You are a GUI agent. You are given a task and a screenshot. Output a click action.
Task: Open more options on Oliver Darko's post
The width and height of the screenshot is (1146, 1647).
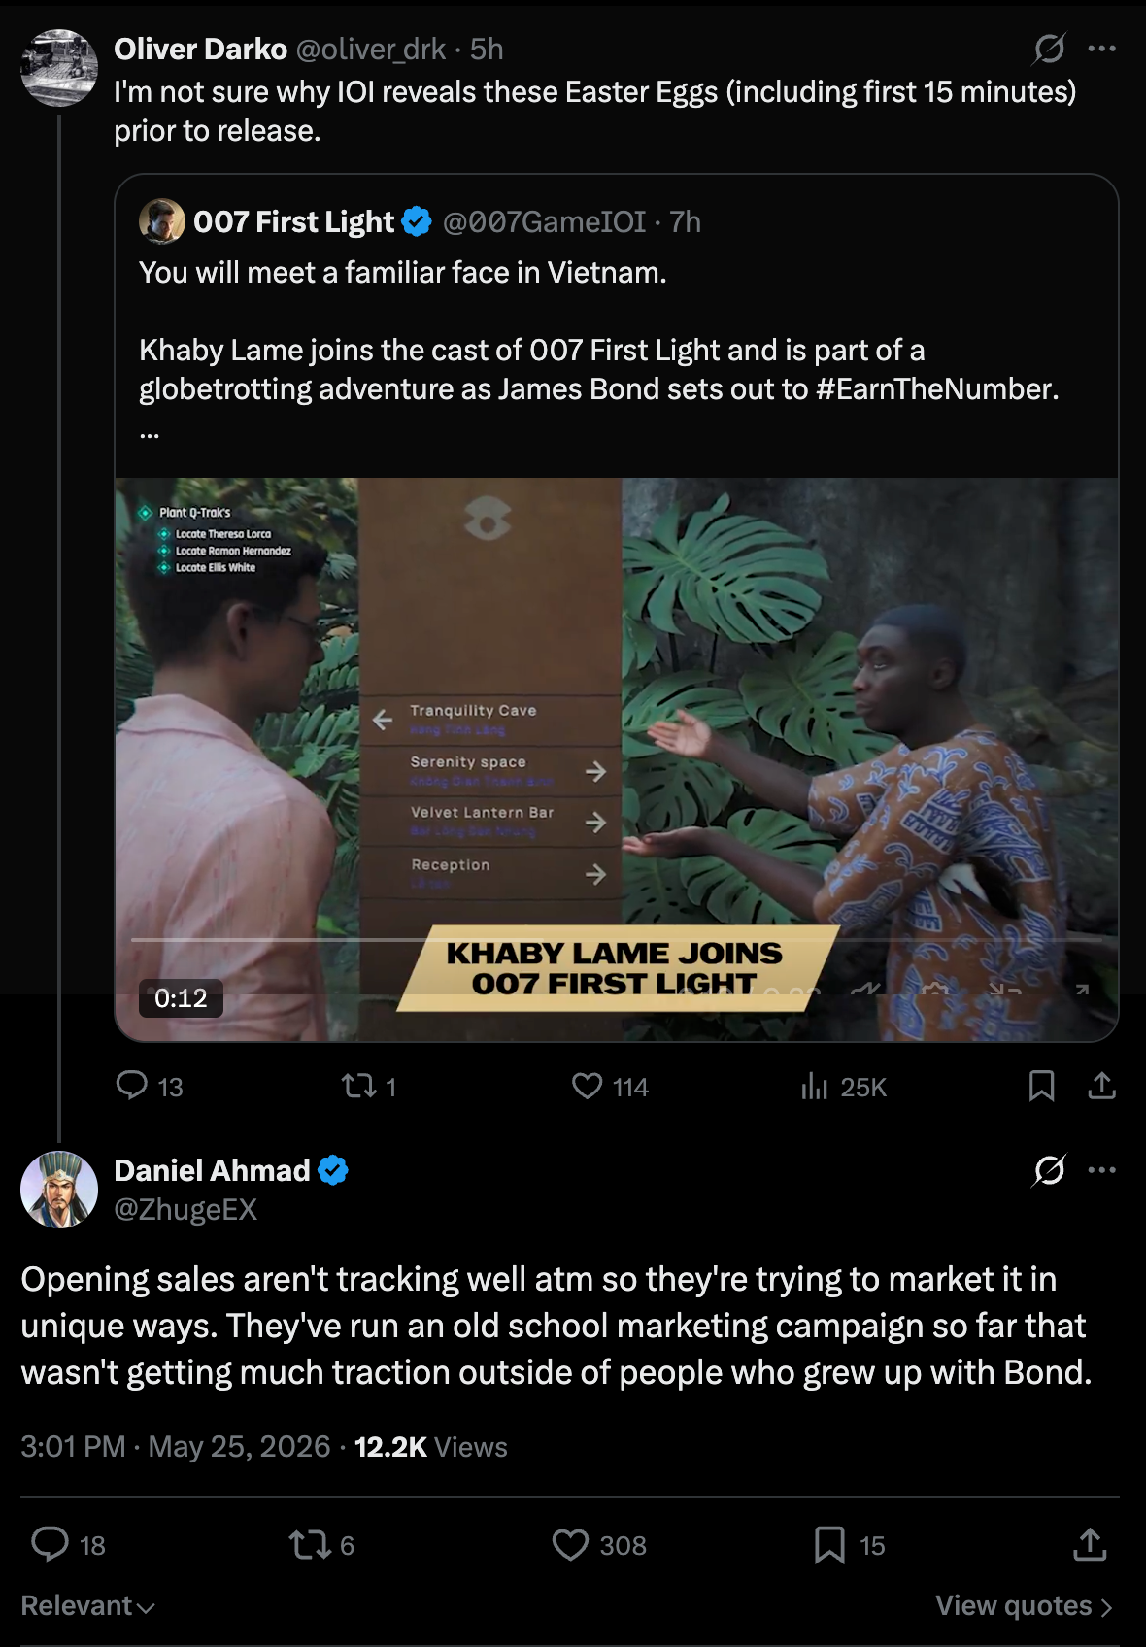[x=1101, y=49]
